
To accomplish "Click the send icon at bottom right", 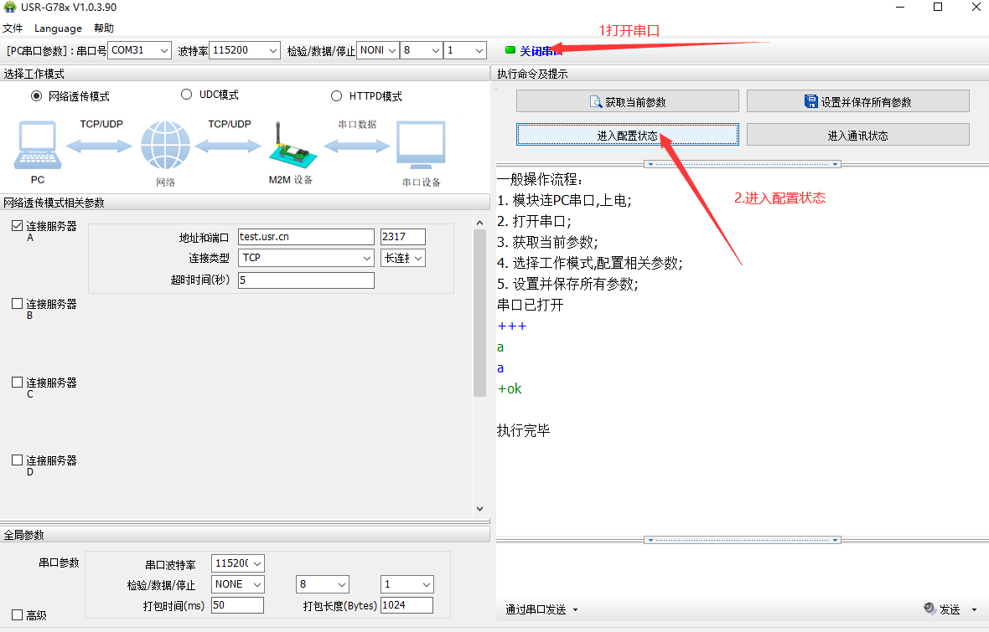I will tap(929, 609).
